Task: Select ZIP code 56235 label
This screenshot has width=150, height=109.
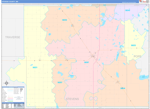Action: (64, 20)
